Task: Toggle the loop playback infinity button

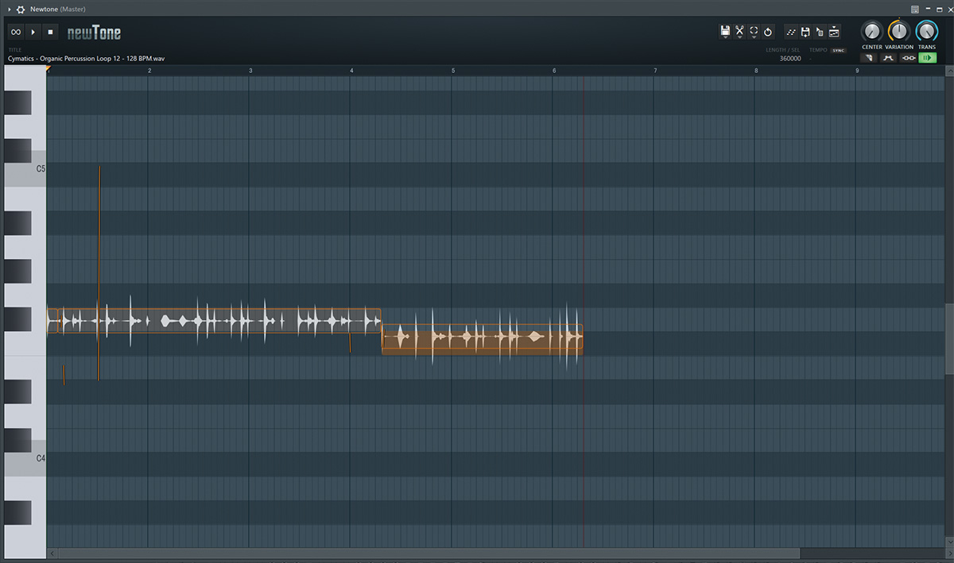Action: pyautogui.click(x=15, y=32)
